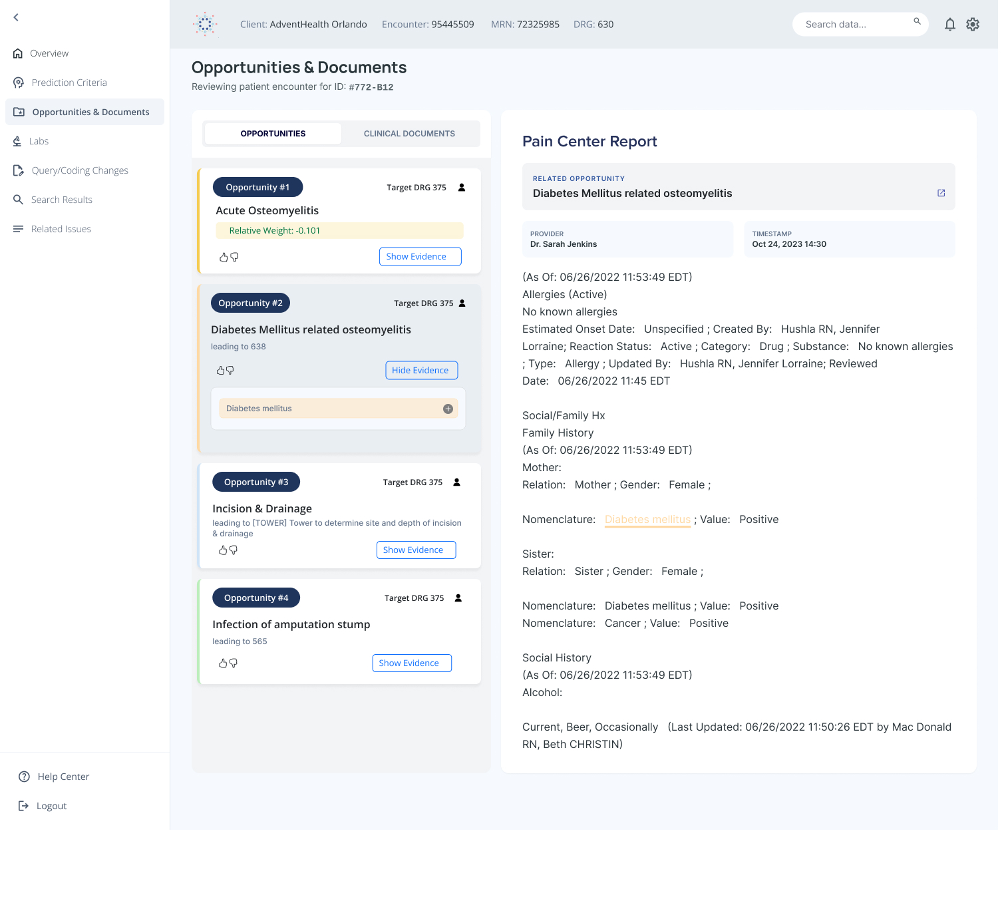This screenshot has height=903, width=1004.
Task: Select the Opportunity #1 badge
Action: click(257, 187)
